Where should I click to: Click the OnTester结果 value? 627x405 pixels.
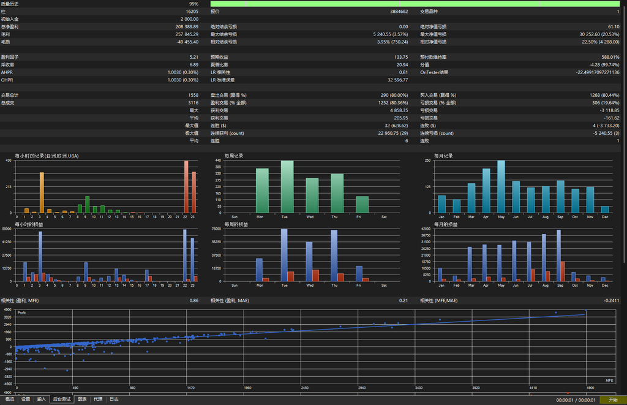(x=598, y=72)
